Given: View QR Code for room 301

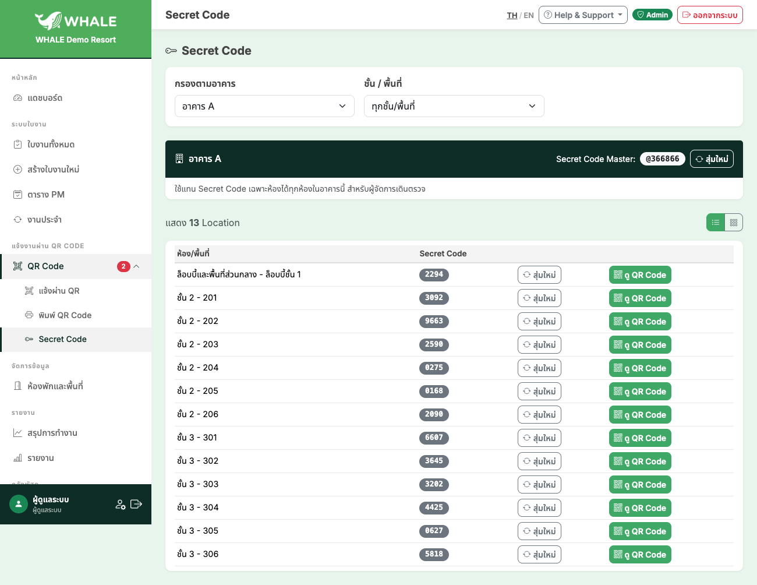Looking at the screenshot, I should tap(640, 438).
